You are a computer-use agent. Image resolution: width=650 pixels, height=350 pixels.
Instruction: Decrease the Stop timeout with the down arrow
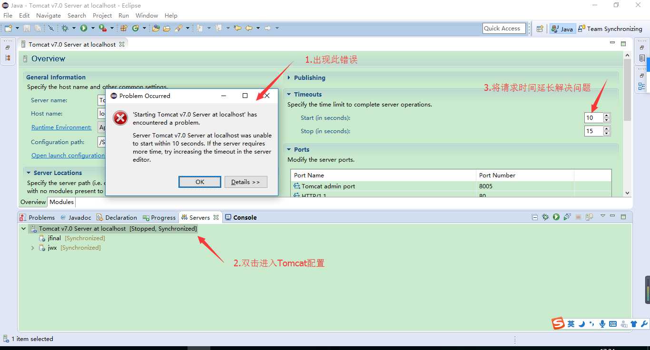tap(607, 134)
